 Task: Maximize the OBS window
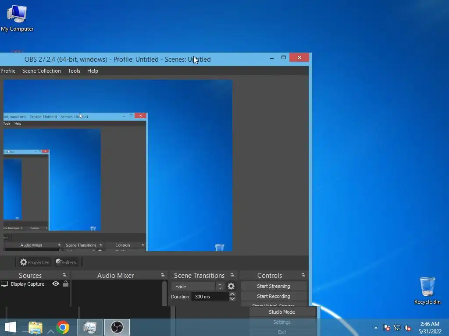(x=284, y=58)
